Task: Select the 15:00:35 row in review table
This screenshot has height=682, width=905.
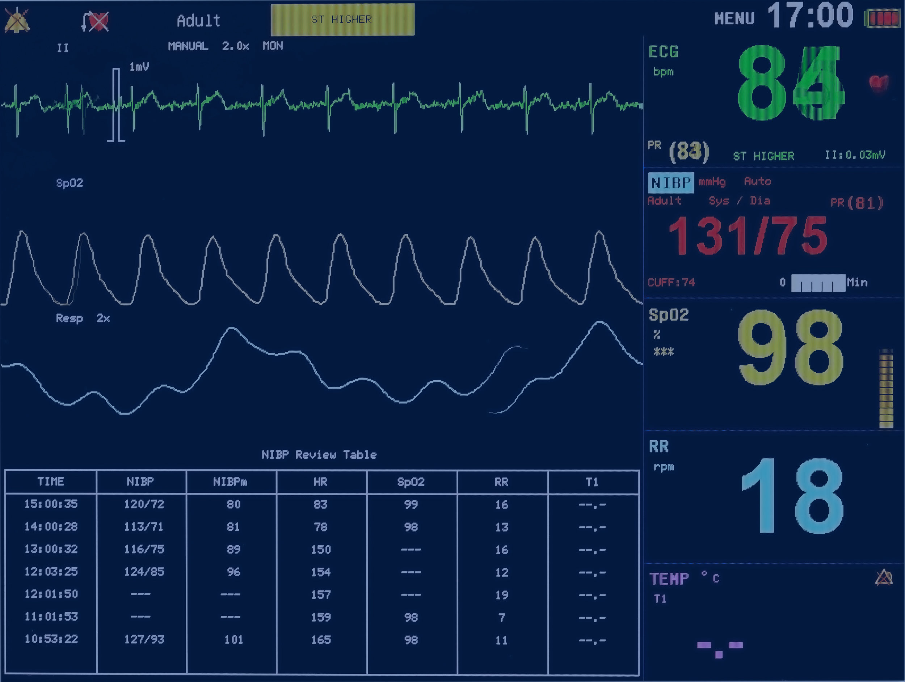Action: pyautogui.click(x=51, y=504)
